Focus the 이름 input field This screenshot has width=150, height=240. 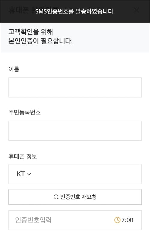tap(75, 87)
